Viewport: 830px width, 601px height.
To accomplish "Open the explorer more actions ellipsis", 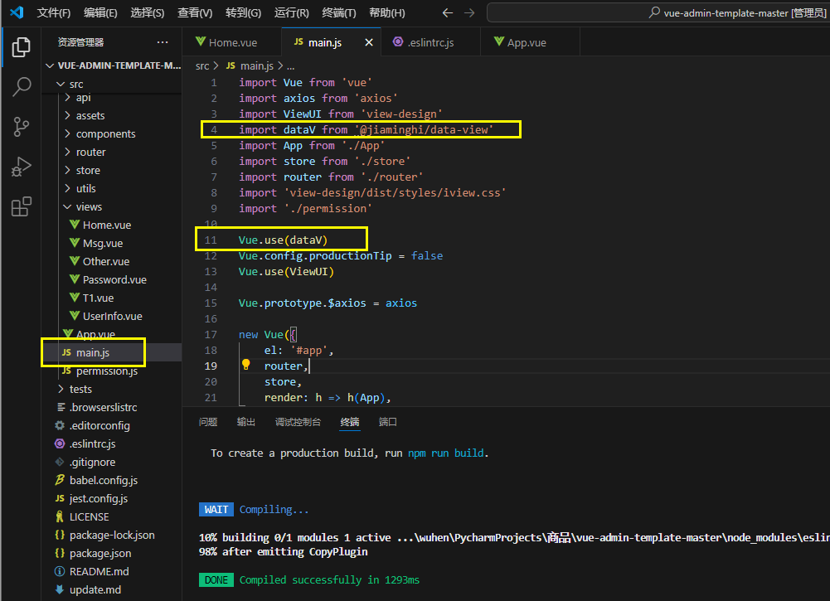I will 162,42.
